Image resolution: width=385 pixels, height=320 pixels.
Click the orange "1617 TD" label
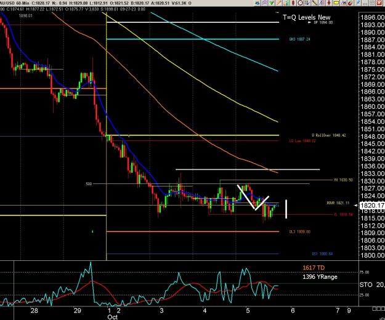coord(314,268)
